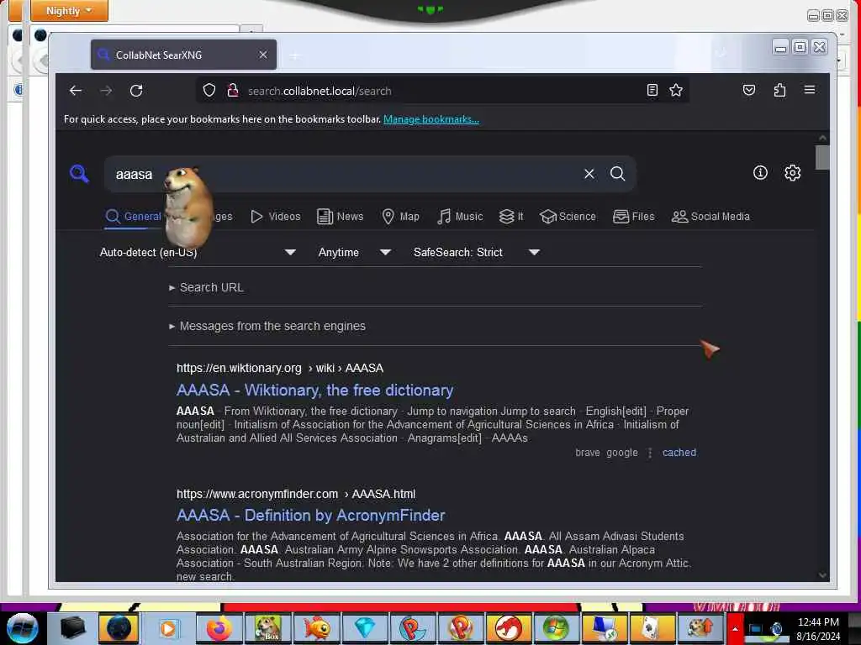The width and height of the screenshot is (861, 645).
Task: Select the CollabNet SearXNG tab
Action: pos(183,55)
